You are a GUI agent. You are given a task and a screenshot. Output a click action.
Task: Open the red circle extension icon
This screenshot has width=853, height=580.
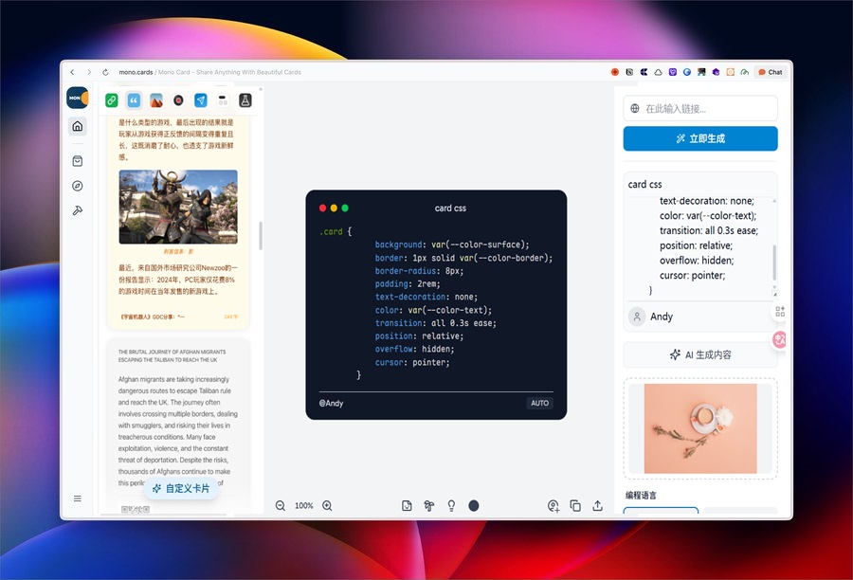tap(615, 72)
